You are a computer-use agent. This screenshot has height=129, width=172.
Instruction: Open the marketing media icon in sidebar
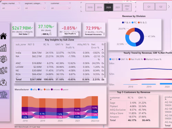pyautogui.click(x=3, y=71)
